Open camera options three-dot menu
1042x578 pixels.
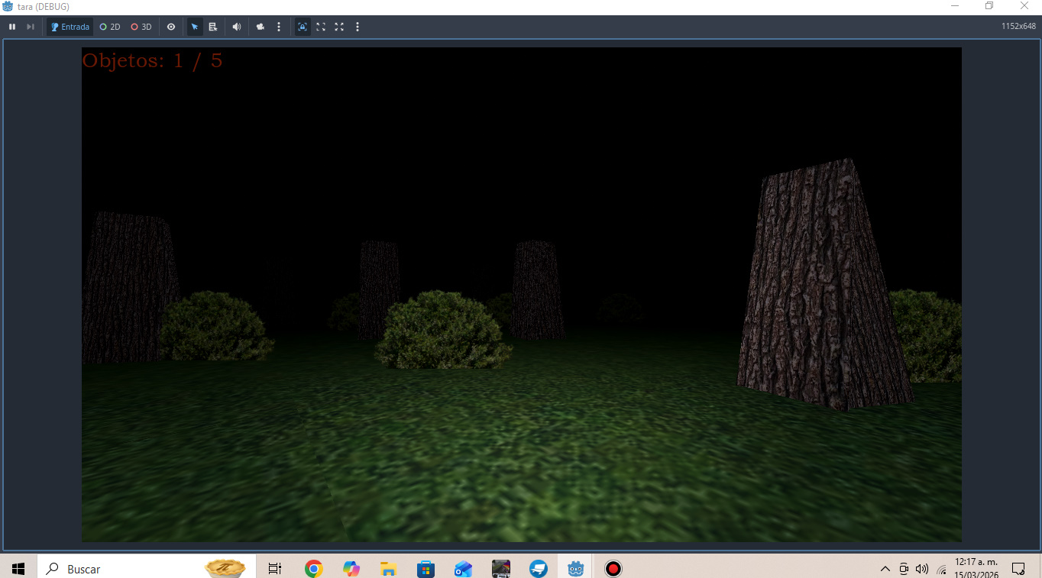click(x=279, y=27)
